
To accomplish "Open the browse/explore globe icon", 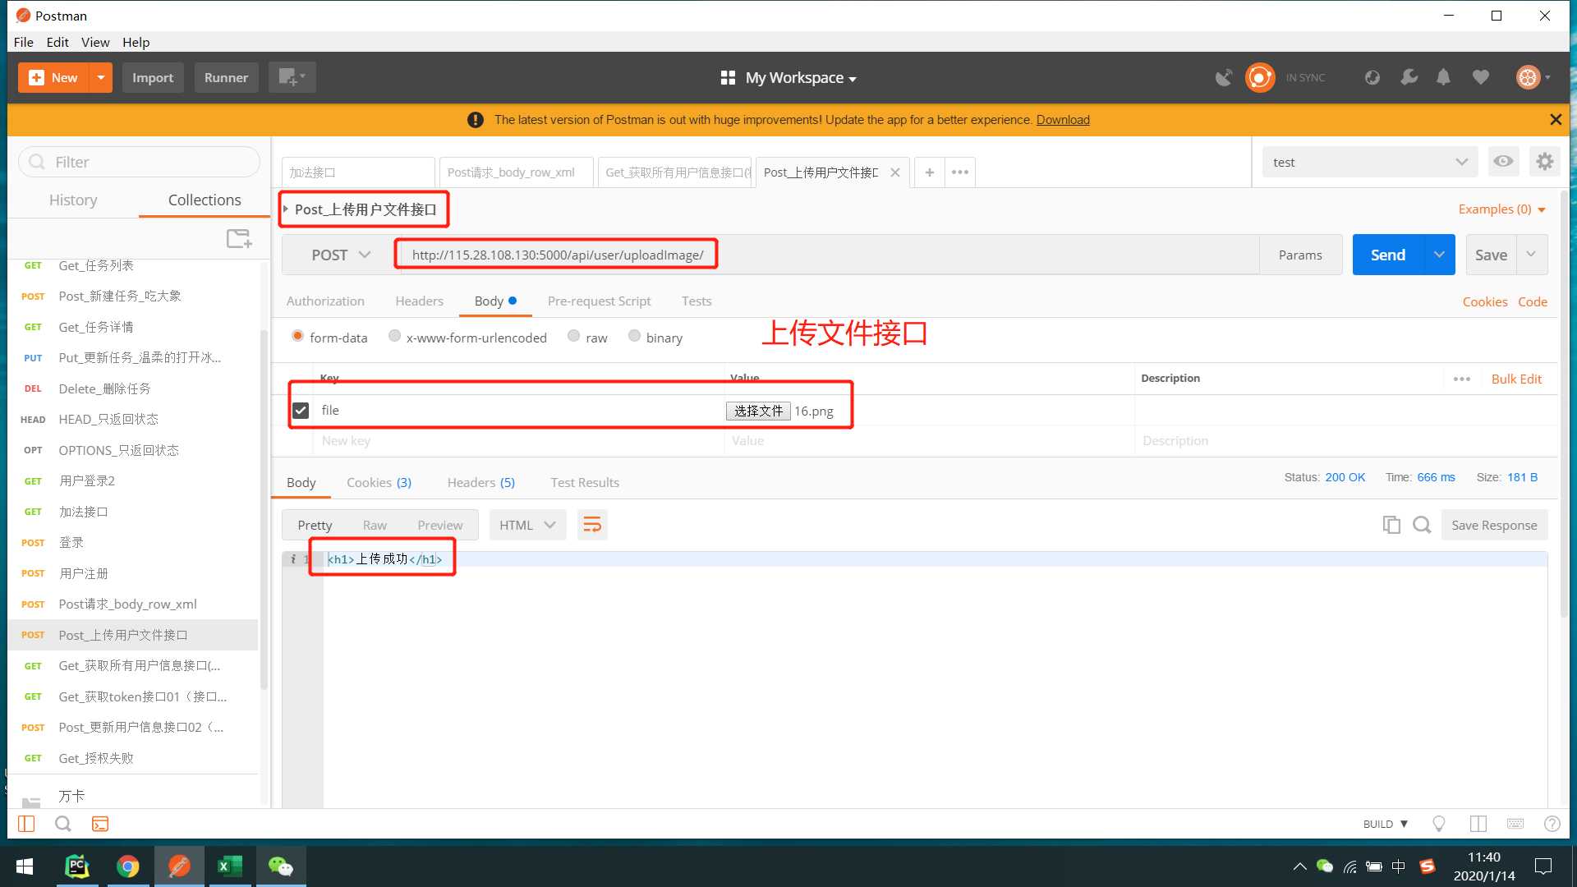I will point(1372,77).
